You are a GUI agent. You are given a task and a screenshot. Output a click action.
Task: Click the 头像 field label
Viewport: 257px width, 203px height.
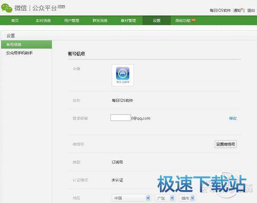[77, 69]
